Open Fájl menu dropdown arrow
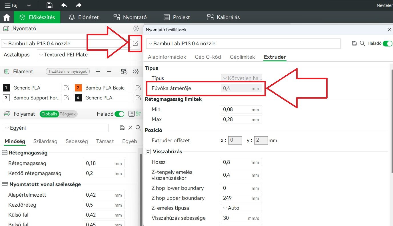Viewport: 393px width, 226px height. pyautogui.click(x=29, y=5)
